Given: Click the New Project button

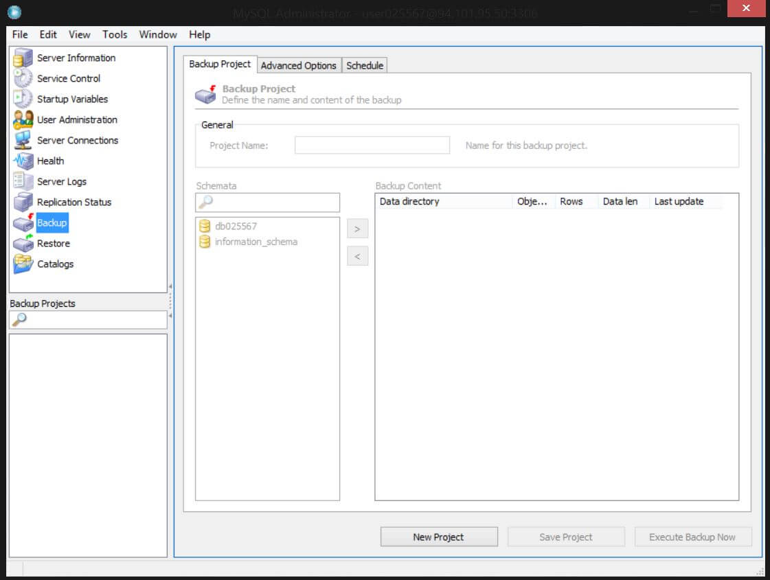Looking at the screenshot, I should click(x=438, y=537).
